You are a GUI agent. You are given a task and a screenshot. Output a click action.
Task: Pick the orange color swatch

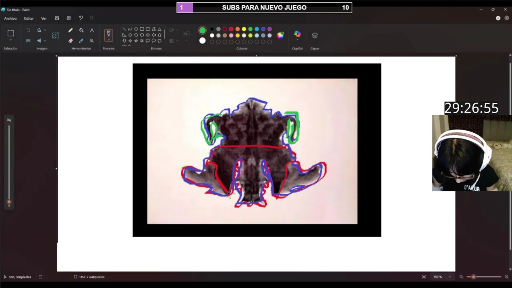238,29
